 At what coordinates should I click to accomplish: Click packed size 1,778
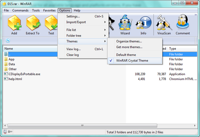coord(163,79)
